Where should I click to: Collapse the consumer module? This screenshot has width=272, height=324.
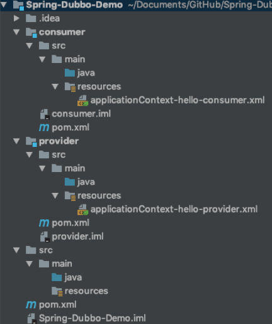[16, 32]
